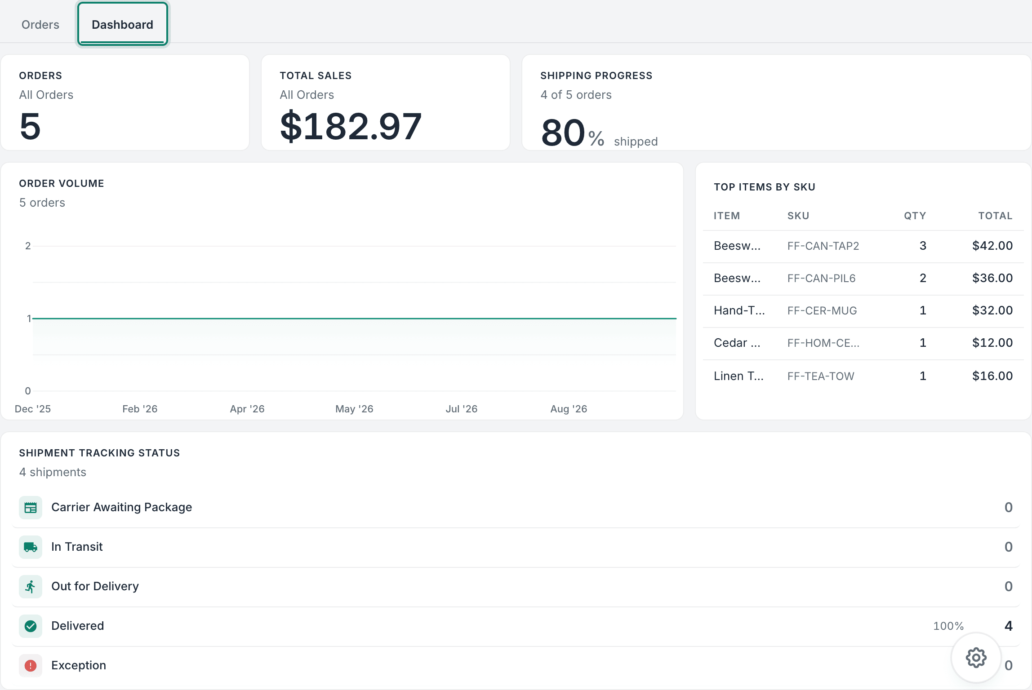
Task: Click the order volume line in the chart
Action: [355, 318]
